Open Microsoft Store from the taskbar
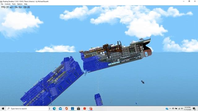The image size is (198, 111). [79, 109]
